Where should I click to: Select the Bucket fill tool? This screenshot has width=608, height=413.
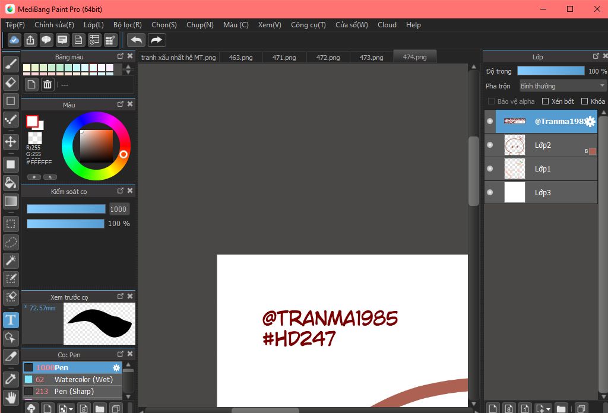11,183
